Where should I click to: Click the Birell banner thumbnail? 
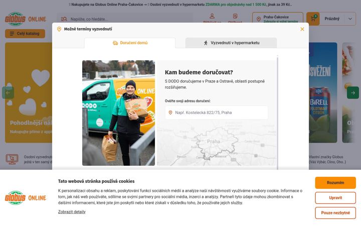[x=323, y=92]
